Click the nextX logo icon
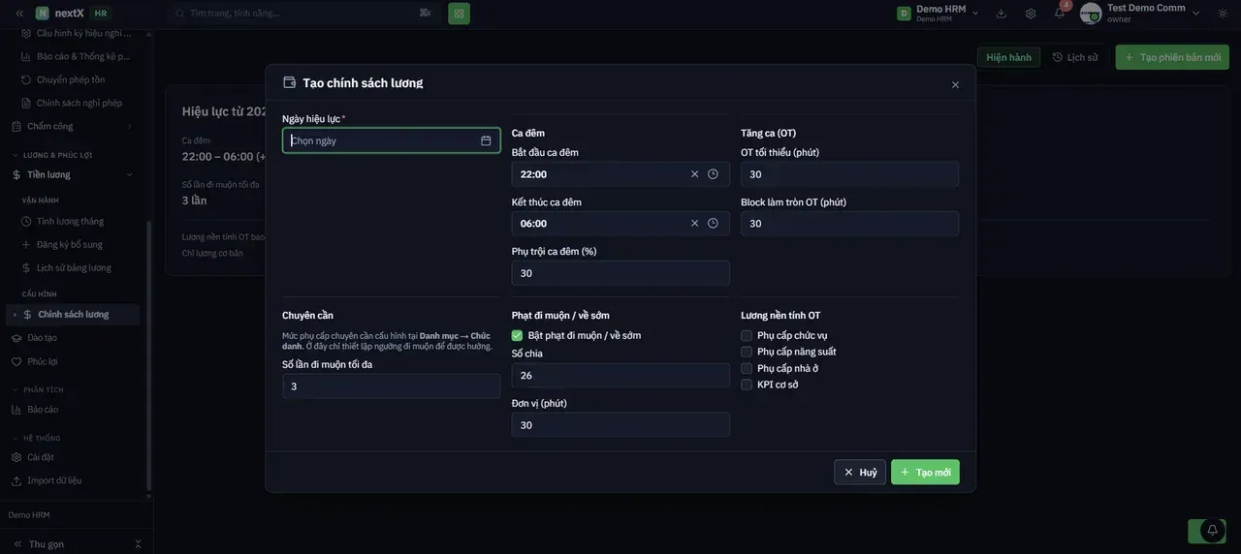The image size is (1241, 554). tap(43, 14)
